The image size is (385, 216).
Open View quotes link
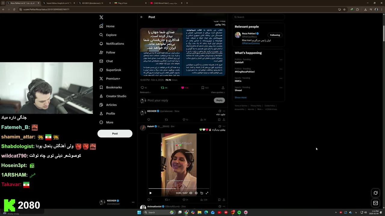click(x=218, y=92)
